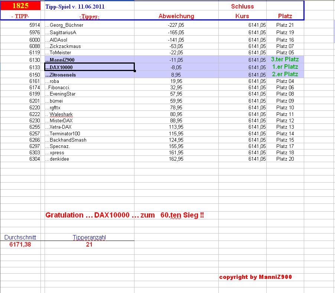Click the Tipperanzahl label cell

pyautogui.click(x=89, y=237)
